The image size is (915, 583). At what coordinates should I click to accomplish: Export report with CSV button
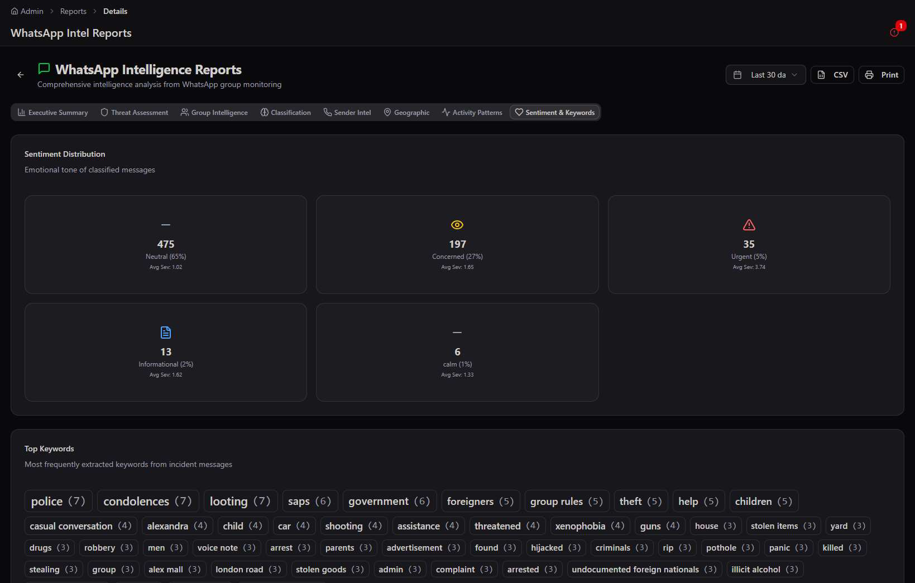click(832, 75)
